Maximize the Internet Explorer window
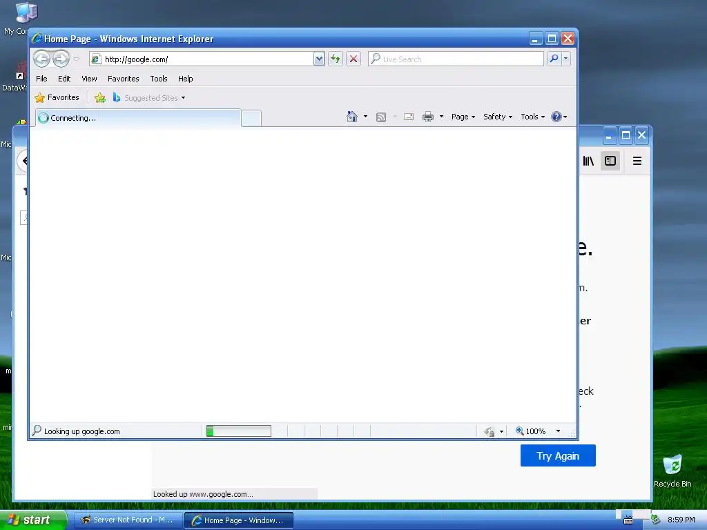 (552, 39)
